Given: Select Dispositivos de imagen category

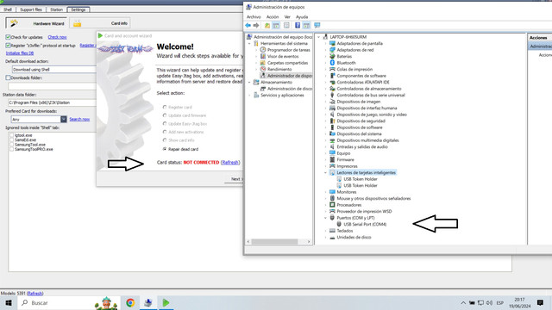Looking at the screenshot, I should click(359, 102).
